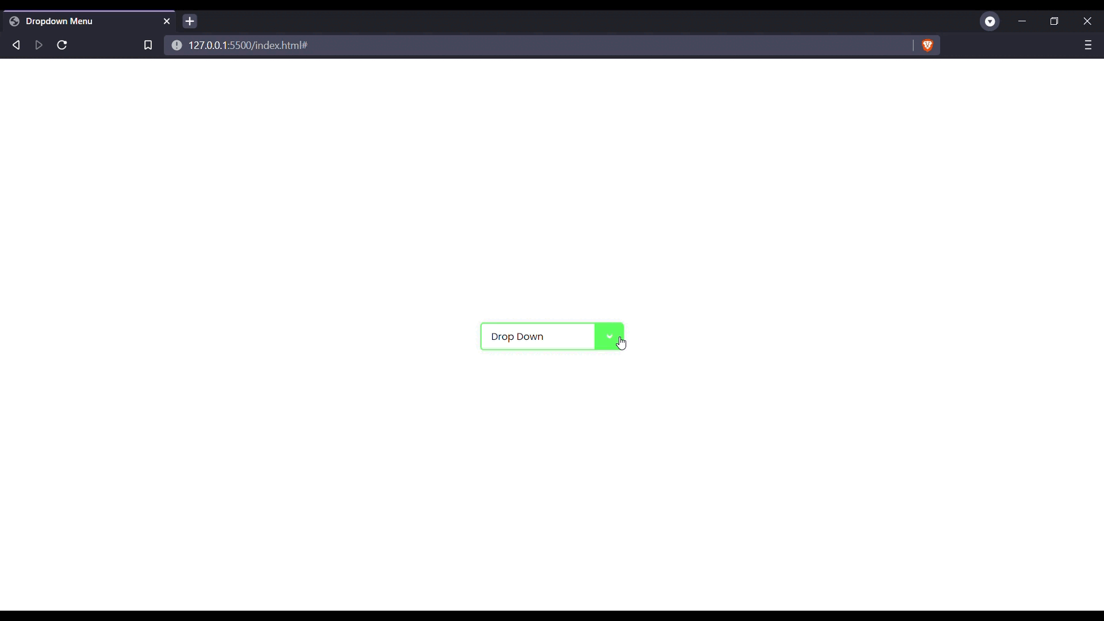Open a new tab with plus button
This screenshot has height=621, width=1104.
point(190,21)
